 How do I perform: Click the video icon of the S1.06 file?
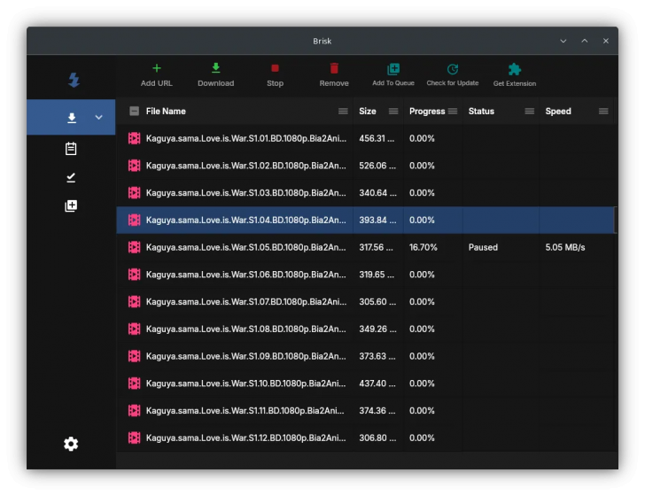pos(134,275)
